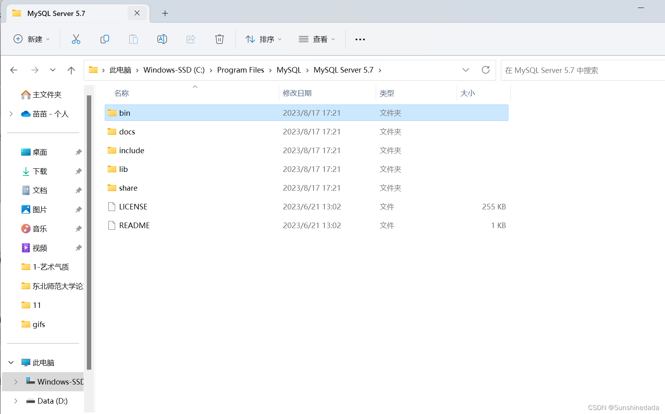665x414 pixels.
Task: Expand the Windows-SSD drive node
Action: click(16, 382)
